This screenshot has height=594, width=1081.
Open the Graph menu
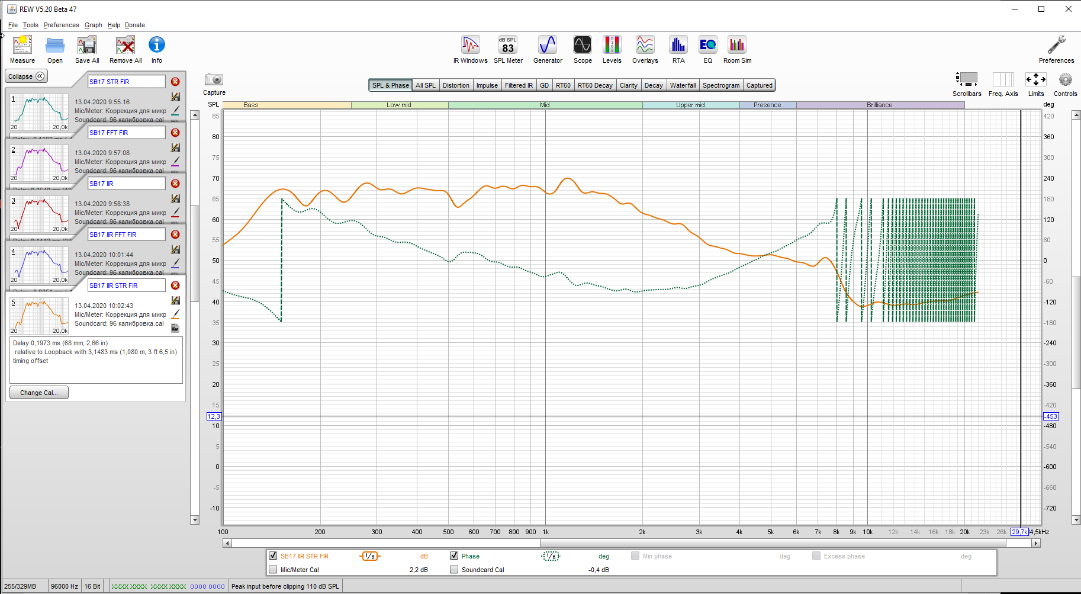[x=94, y=25]
